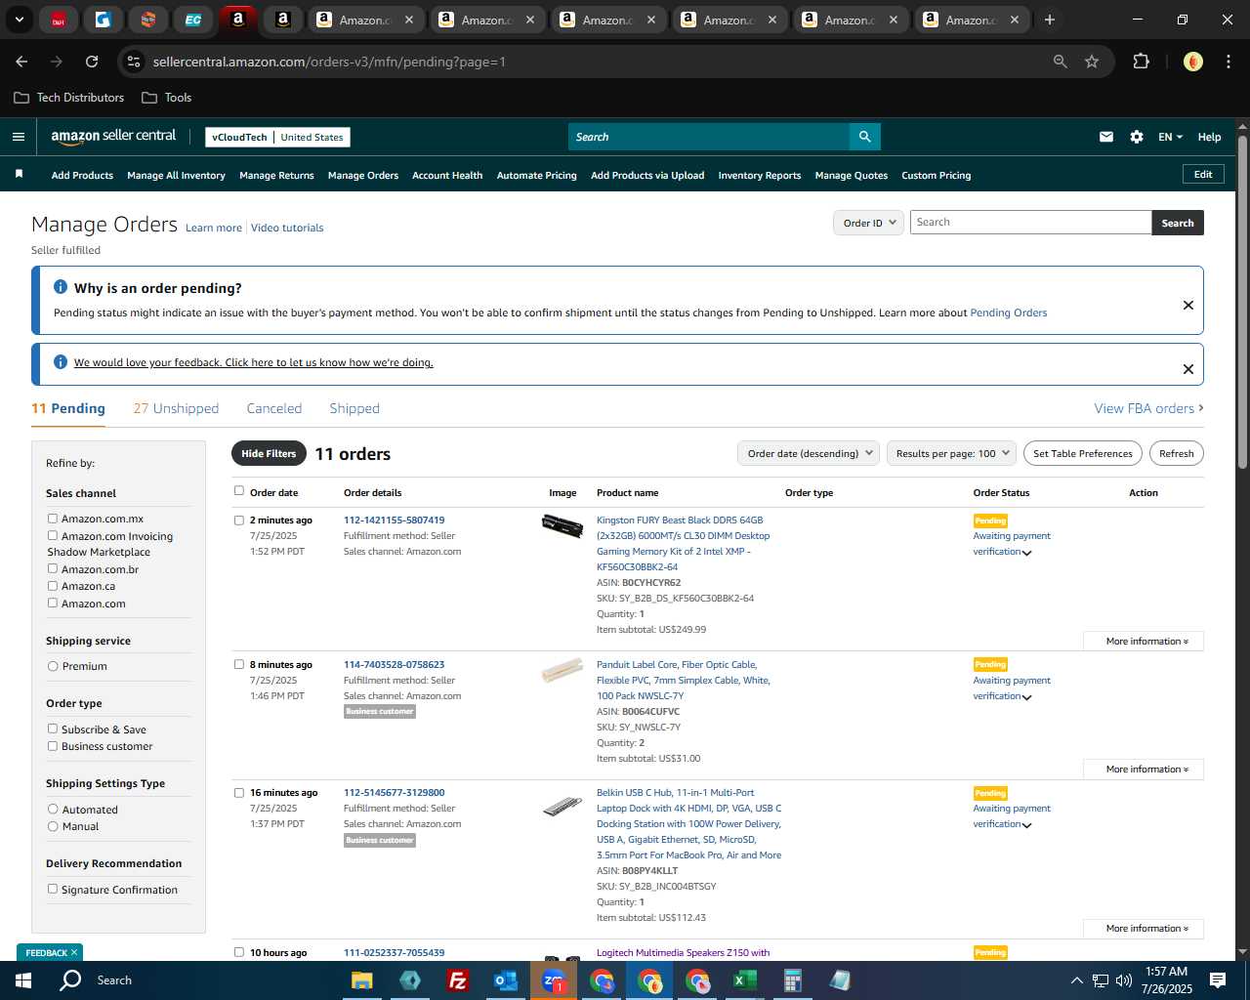Close the FEEDBACK tab at bottom left
Screen dimensions: 1250x1000
click(74, 952)
